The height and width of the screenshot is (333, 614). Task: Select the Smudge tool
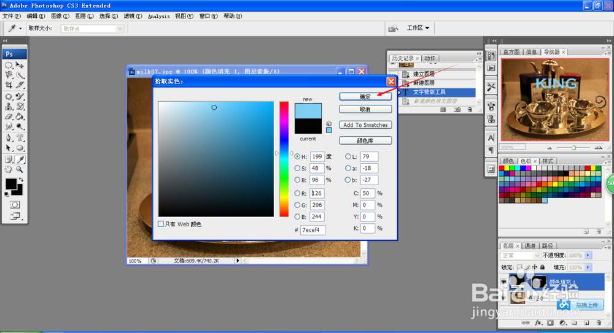point(9,126)
